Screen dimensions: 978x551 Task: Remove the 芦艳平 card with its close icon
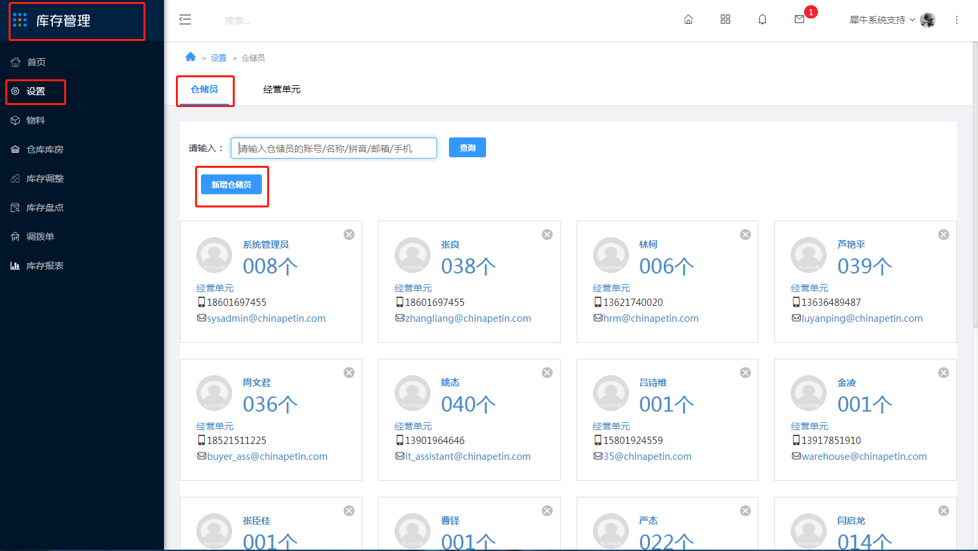pyautogui.click(x=944, y=235)
